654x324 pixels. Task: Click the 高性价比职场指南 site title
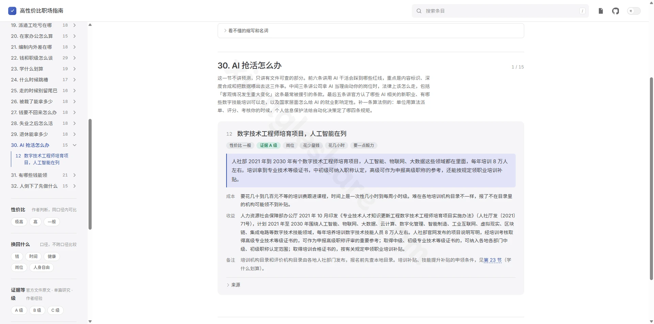coord(42,11)
